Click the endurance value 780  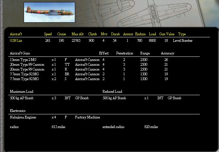click(139, 40)
